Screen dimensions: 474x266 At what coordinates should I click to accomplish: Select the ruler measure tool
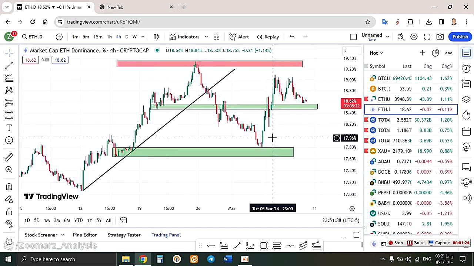click(9, 157)
